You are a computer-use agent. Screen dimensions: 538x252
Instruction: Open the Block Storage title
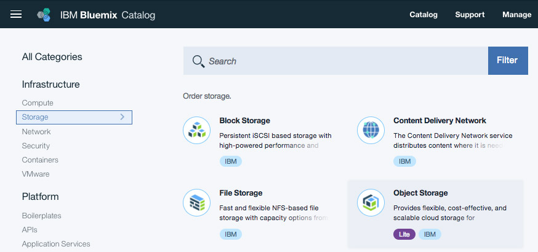tap(244, 120)
